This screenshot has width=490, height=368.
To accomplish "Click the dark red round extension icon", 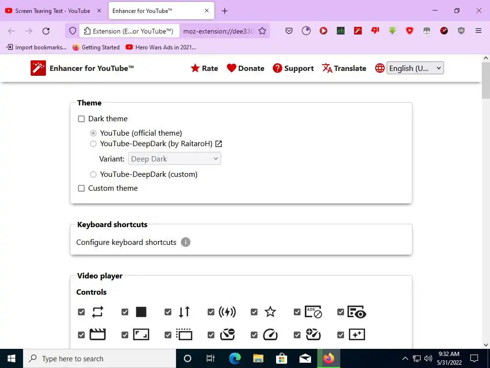I will 444,31.
